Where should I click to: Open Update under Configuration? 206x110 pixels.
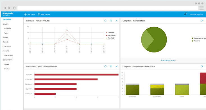[x=7, y=64]
